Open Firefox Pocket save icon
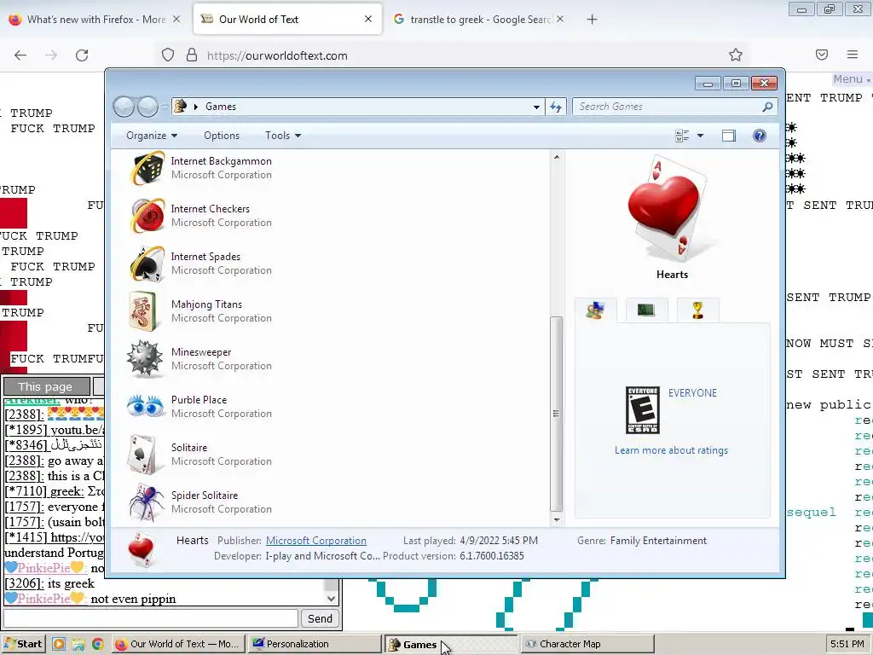The image size is (873, 655). click(822, 55)
